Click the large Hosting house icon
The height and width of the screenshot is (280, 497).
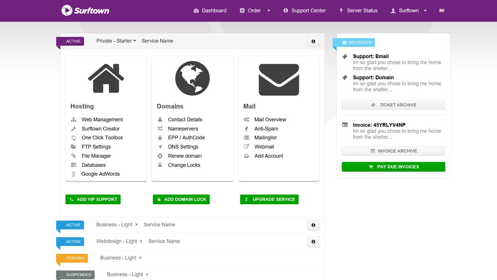point(106,78)
